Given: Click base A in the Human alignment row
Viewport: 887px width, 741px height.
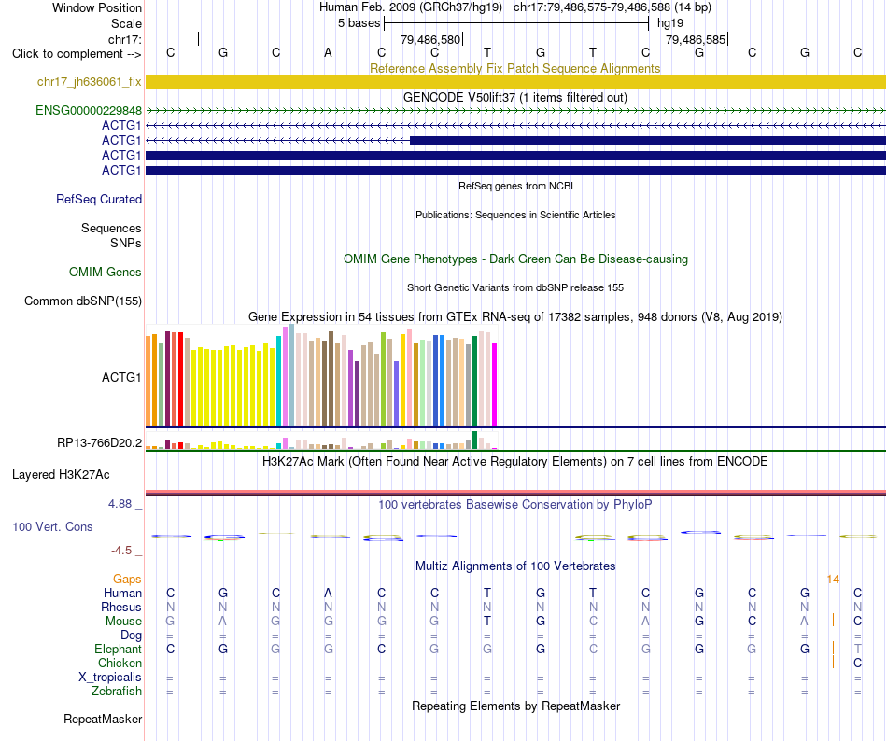Looking at the screenshot, I should (328, 593).
